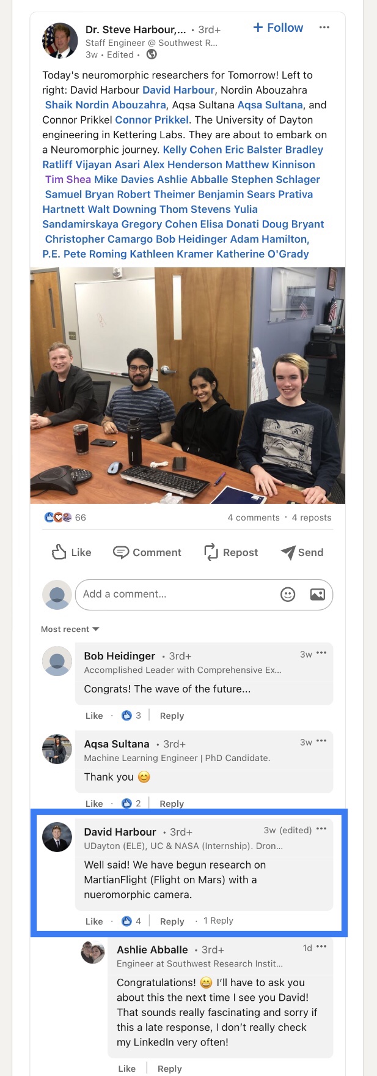Follow Dr. Steve Harbour

click(x=278, y=28)
